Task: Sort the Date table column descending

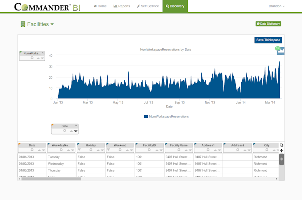Action: tap(43, 150)
